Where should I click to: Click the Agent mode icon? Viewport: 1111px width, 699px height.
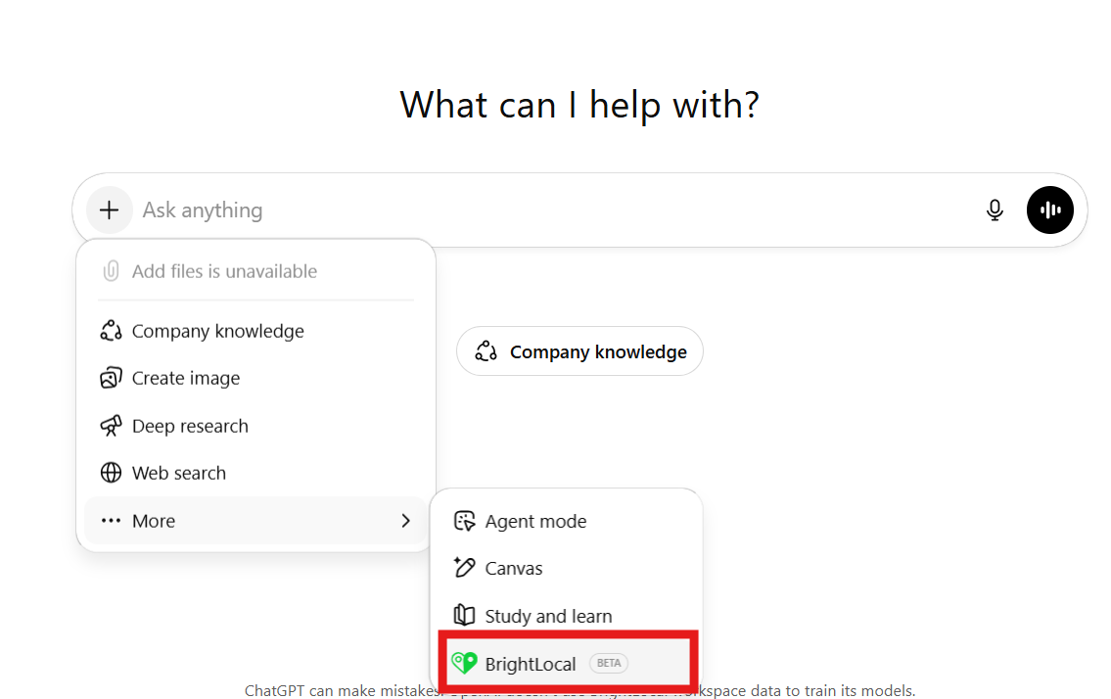pyautogui.click(x=465, y=521)
